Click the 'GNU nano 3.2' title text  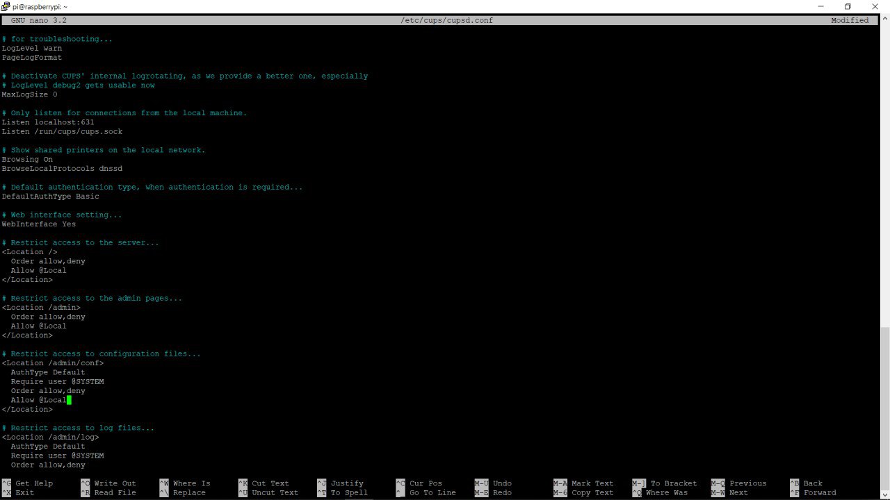pyautogui.click(x=39, y=21)
